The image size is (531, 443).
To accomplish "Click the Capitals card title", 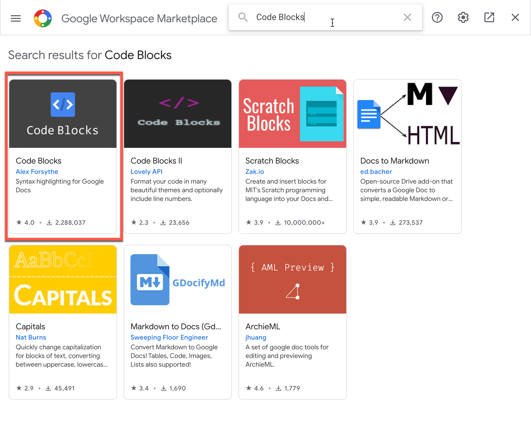I will [30, 327].
